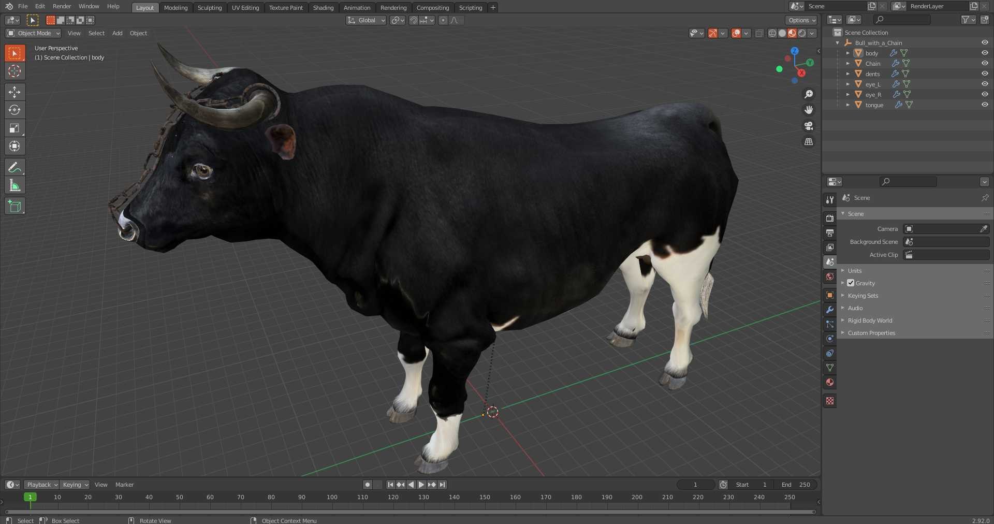Screen dimensions: 994x524
Task: Select the Cursor tool in toolbar
Action: point(14,71)
